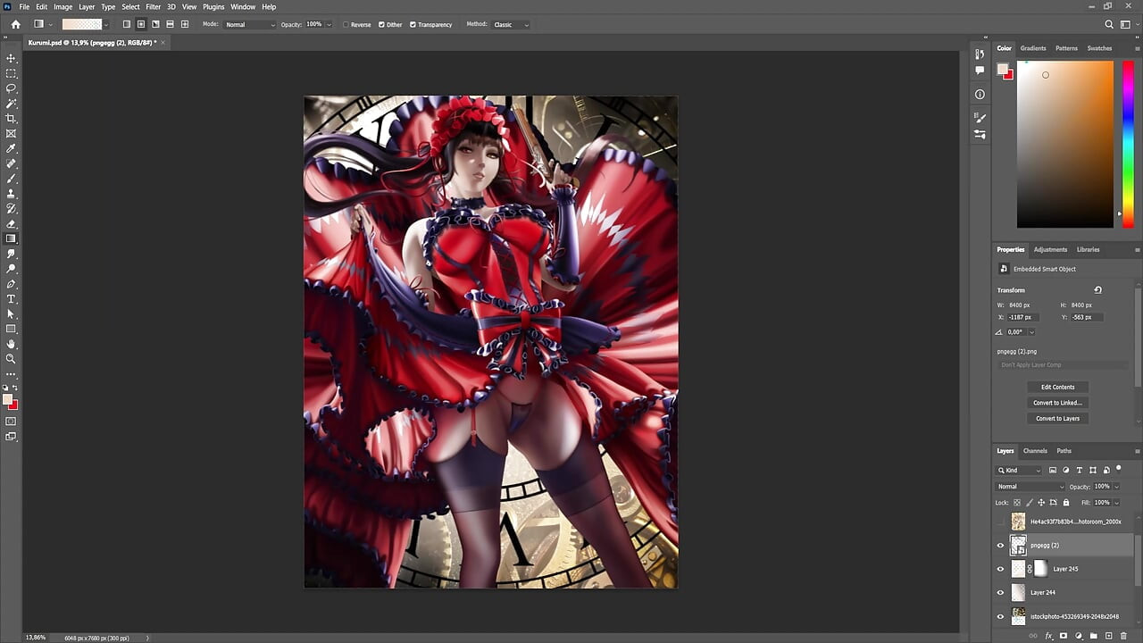Select the Hand tool
This screenshot has width=1143, height=643.
pos(11,344)
